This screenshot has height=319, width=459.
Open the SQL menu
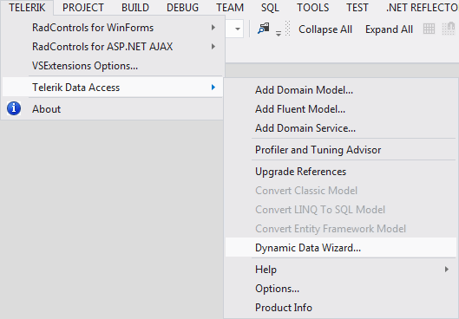point(270,8)
